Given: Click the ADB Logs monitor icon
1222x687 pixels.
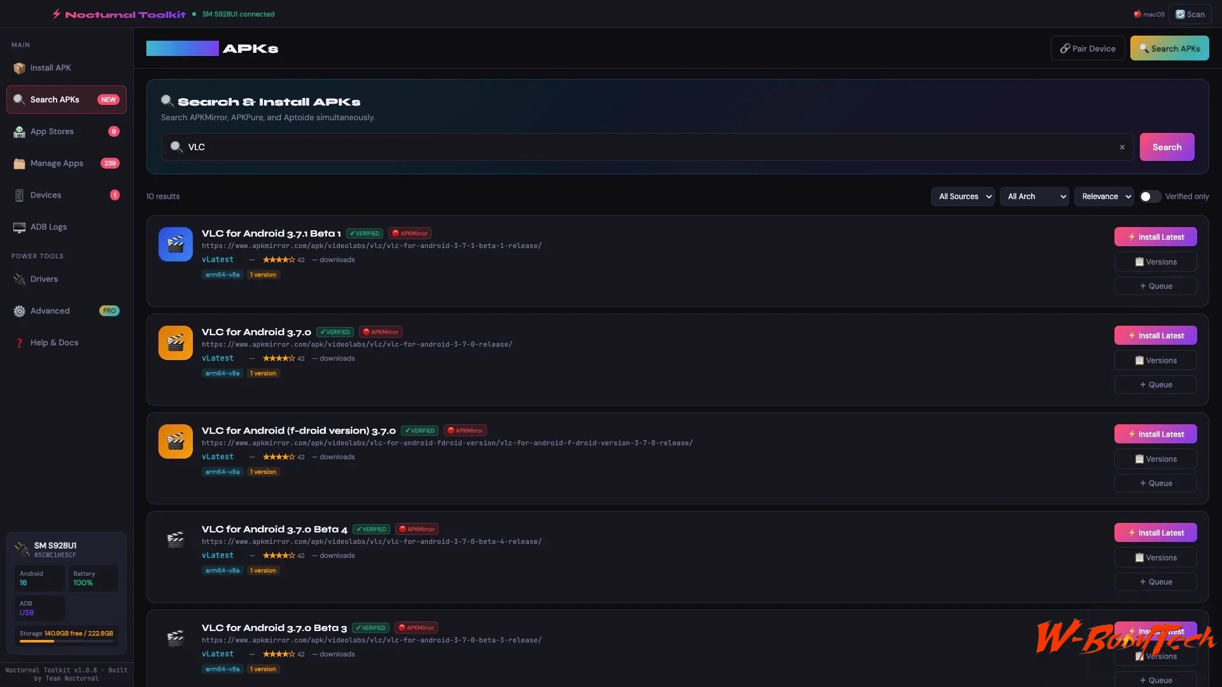Looking at the screenshot, I should click(x=20, y=228).
